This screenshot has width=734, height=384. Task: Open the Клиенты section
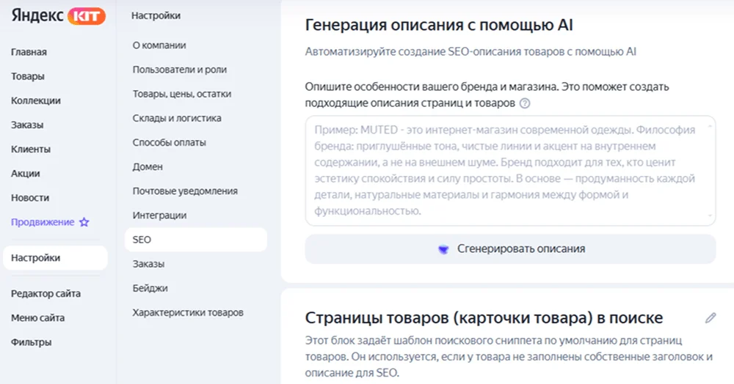(31, 149)
